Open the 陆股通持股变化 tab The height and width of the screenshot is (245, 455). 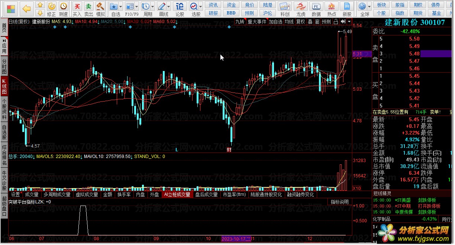pos(266,194)
